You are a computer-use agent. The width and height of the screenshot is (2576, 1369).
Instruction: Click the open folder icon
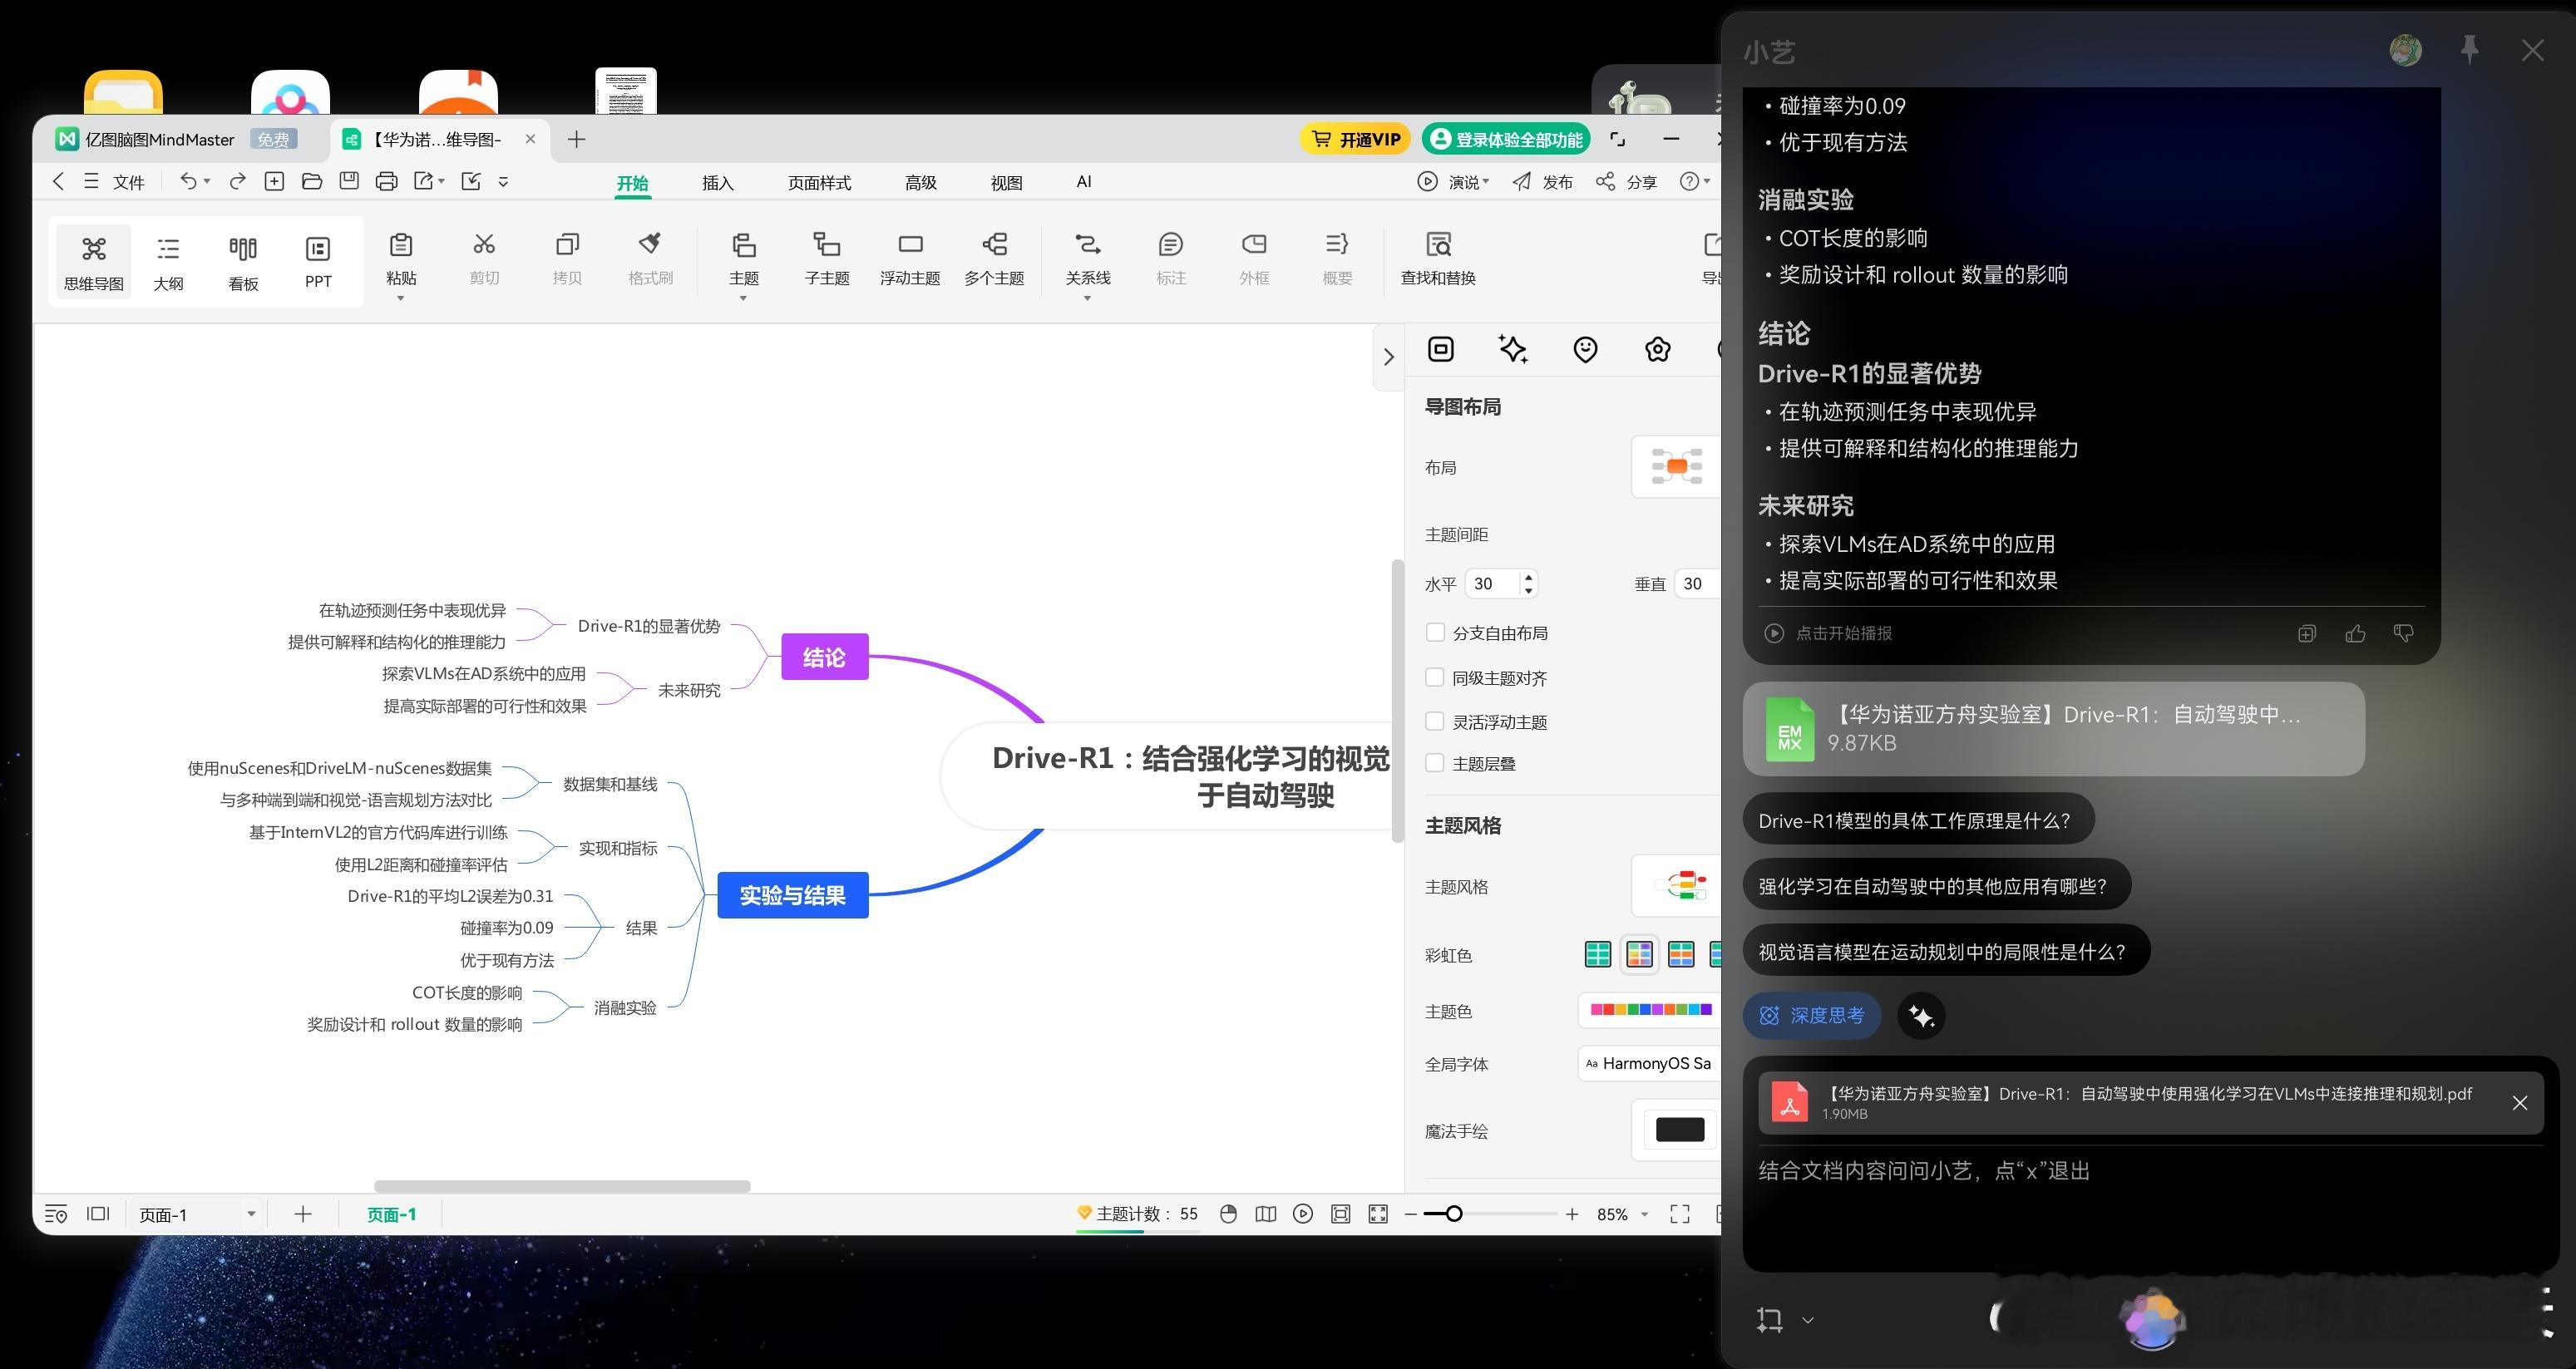[x=312, y=181]
